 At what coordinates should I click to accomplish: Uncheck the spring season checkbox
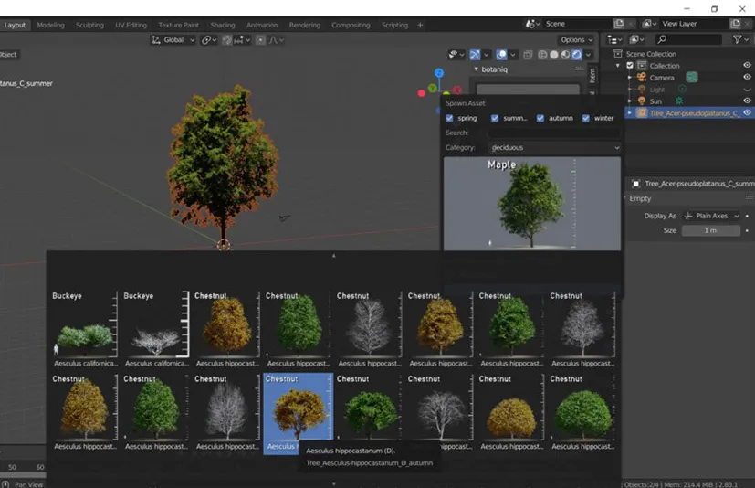point(449,118)
